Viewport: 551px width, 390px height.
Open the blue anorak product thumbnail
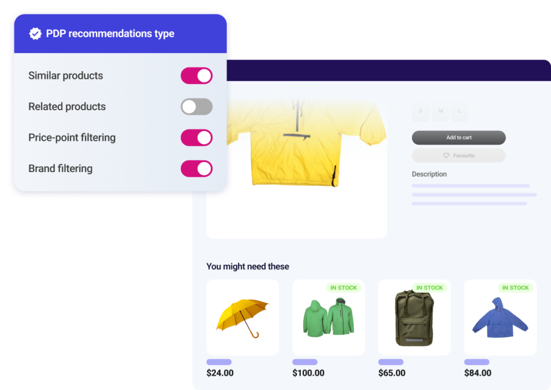pos(500,317)
